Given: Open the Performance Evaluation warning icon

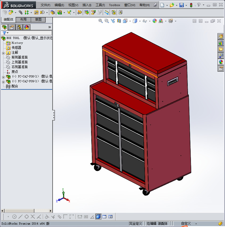Looking at the screenshot, I should (x=114, y=13).
